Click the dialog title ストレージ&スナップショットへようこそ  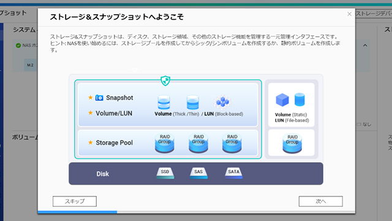(x=117, y=17)
